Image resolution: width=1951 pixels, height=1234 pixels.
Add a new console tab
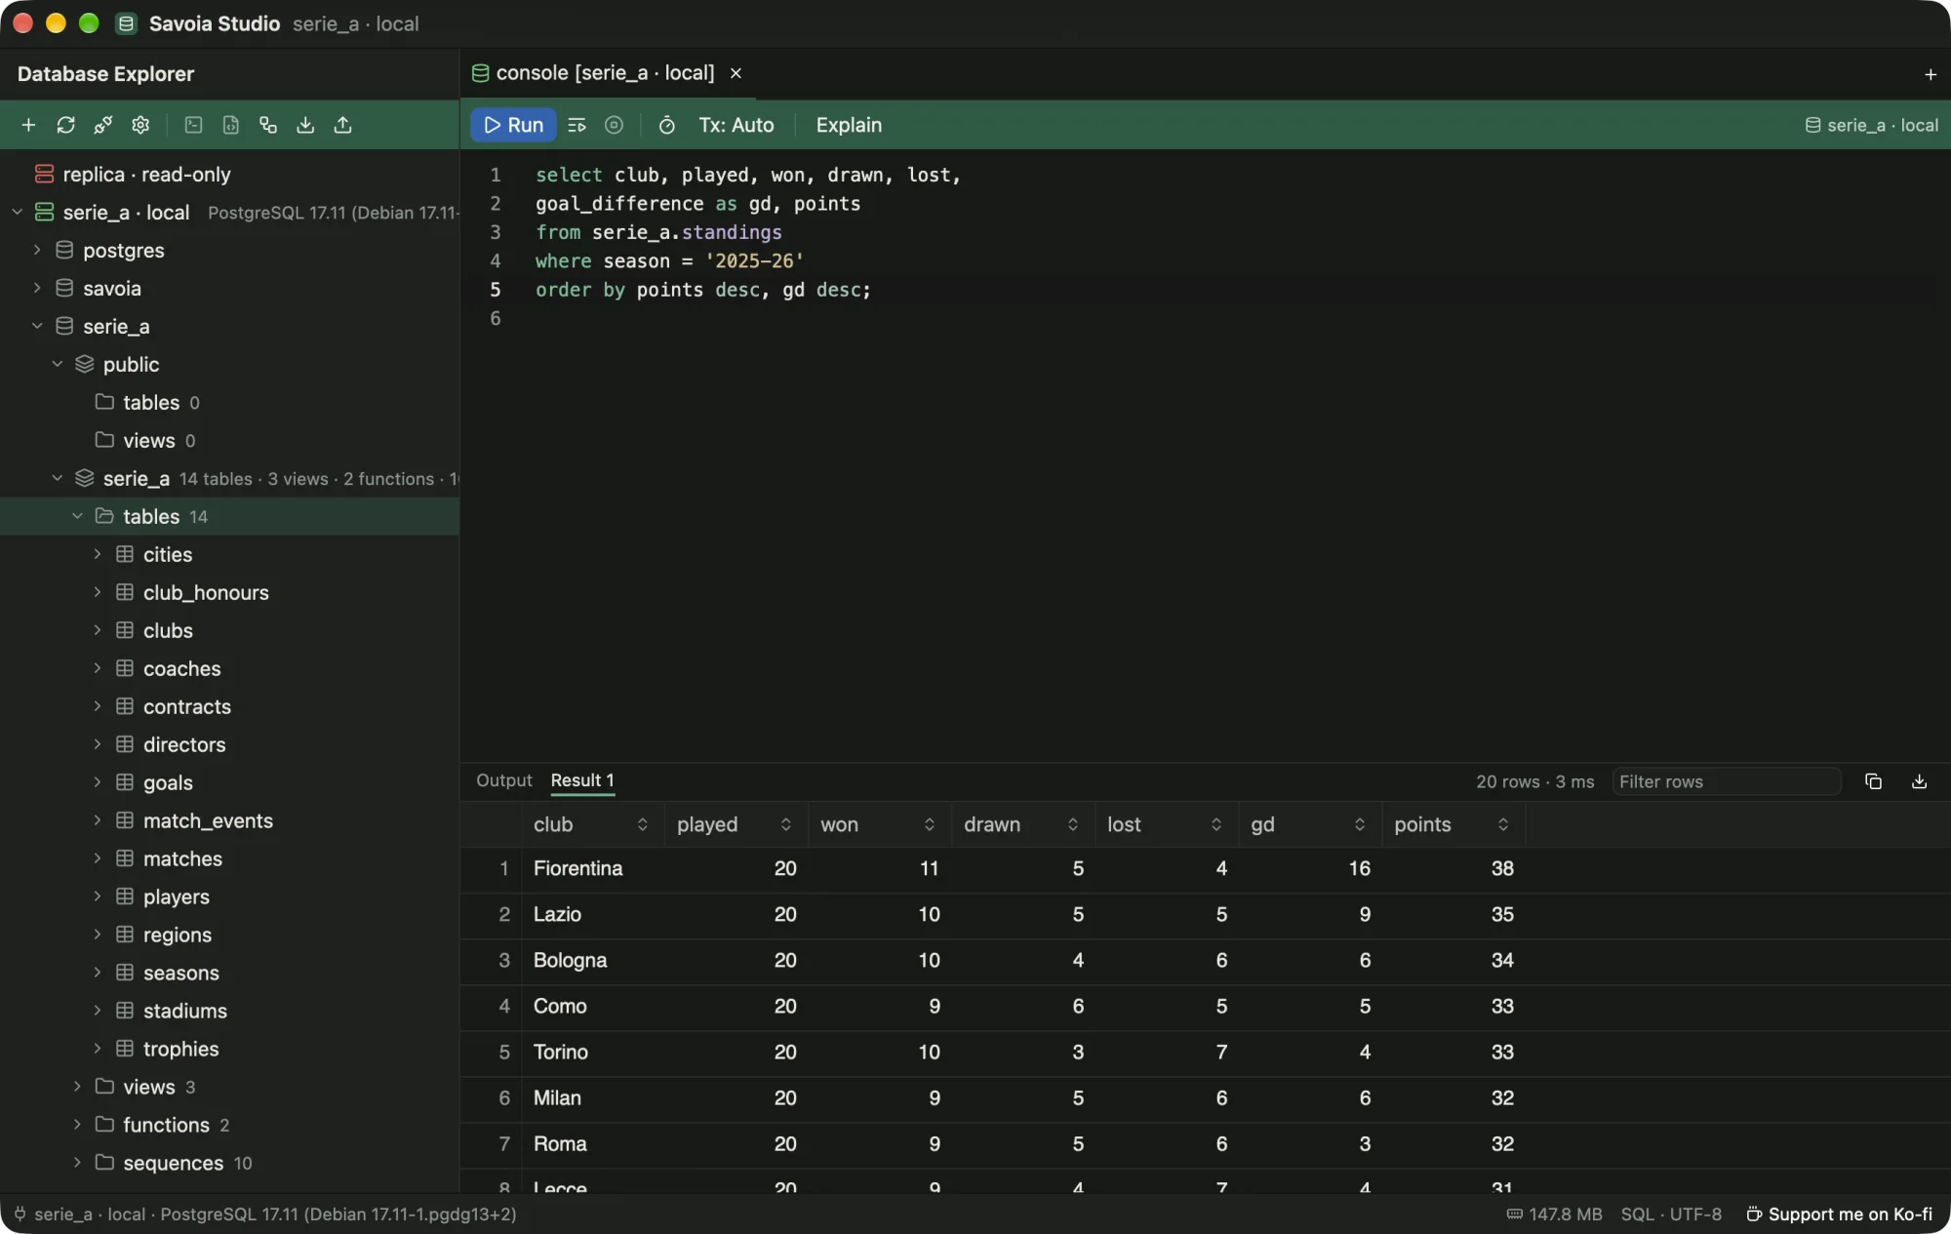(1930, 74)
